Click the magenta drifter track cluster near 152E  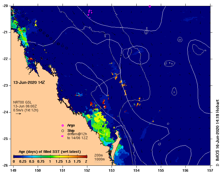(x=90, y=13)
